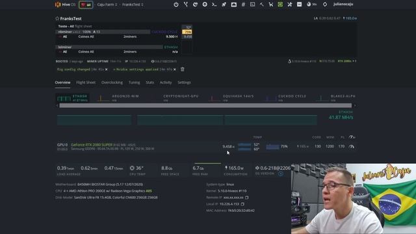
Task: Dismiss the 'Rig config changed' message
Action: tap(106, 70)
